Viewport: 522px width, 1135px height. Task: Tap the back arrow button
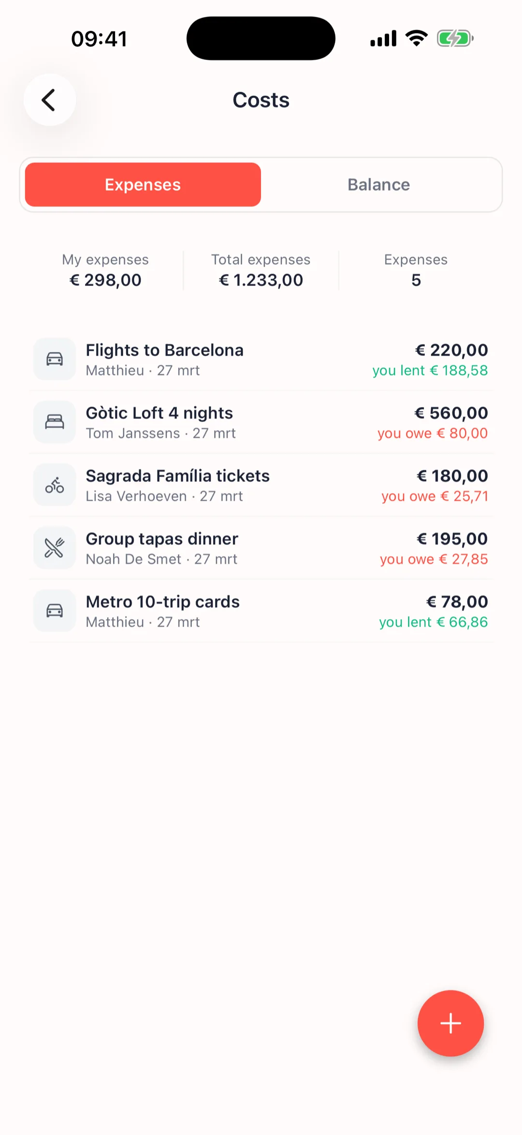tap(49, 100)
